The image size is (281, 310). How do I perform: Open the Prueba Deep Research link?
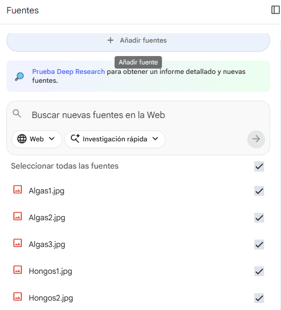pos(68,71)
